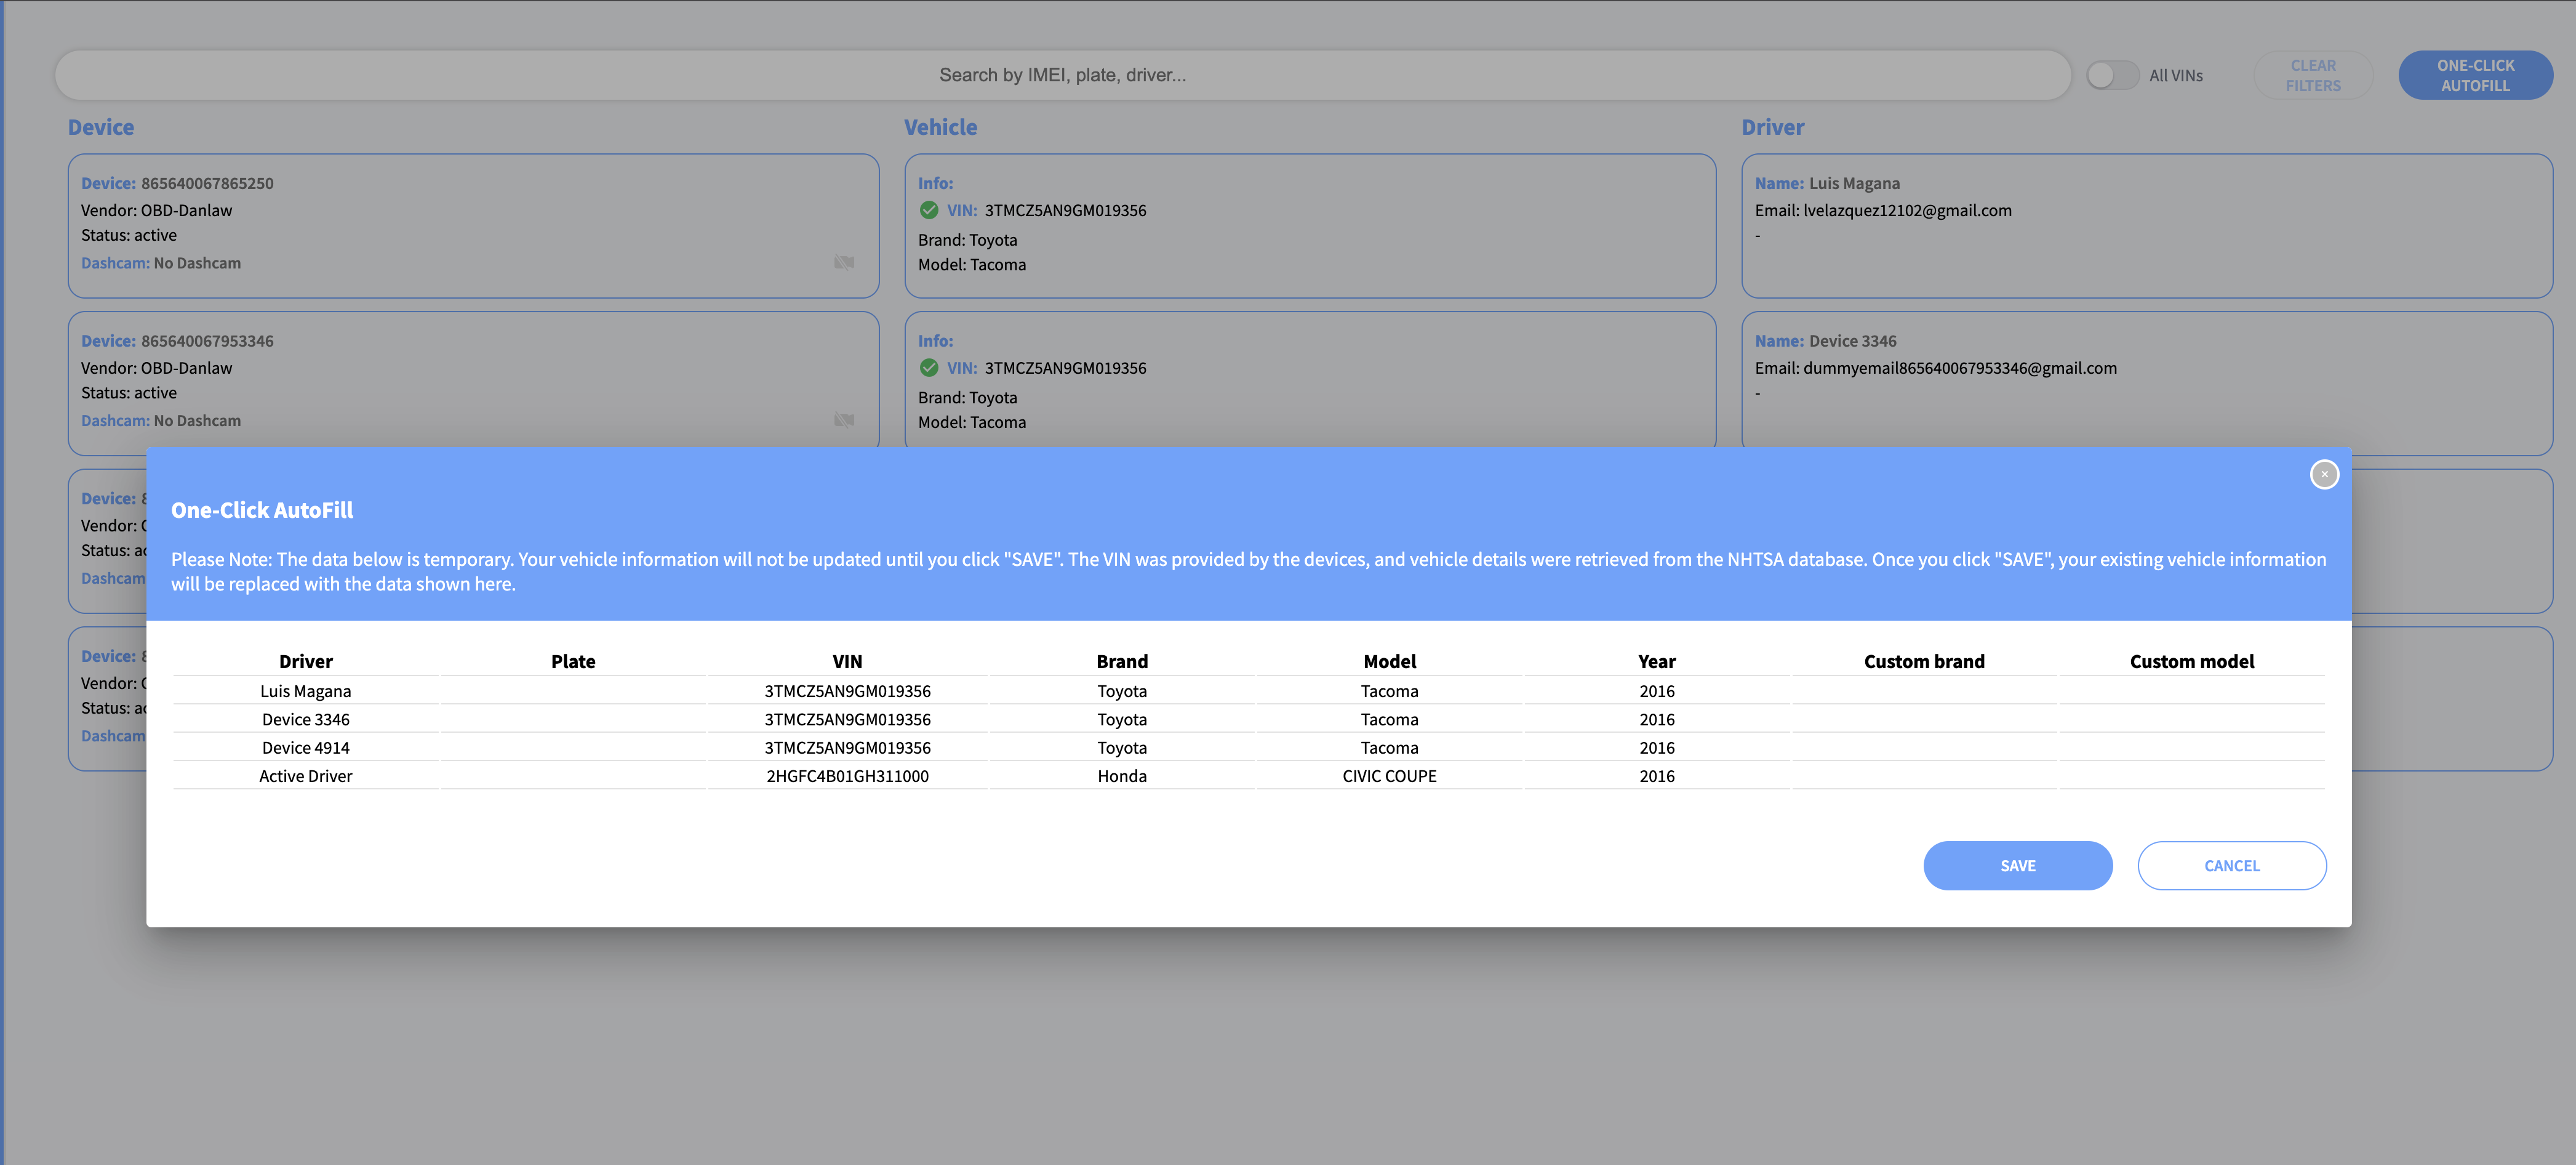Viewport: 2576px width, 1165px height.
Task: Click Model: Tacoma in second vehicle card
Action: click(972, 422)
